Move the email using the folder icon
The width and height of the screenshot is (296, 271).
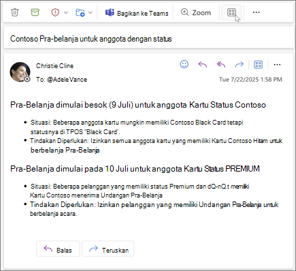click(80, 12)
